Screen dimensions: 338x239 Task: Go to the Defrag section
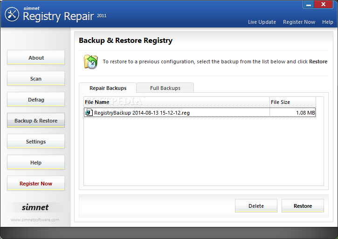tap(36, 99)
